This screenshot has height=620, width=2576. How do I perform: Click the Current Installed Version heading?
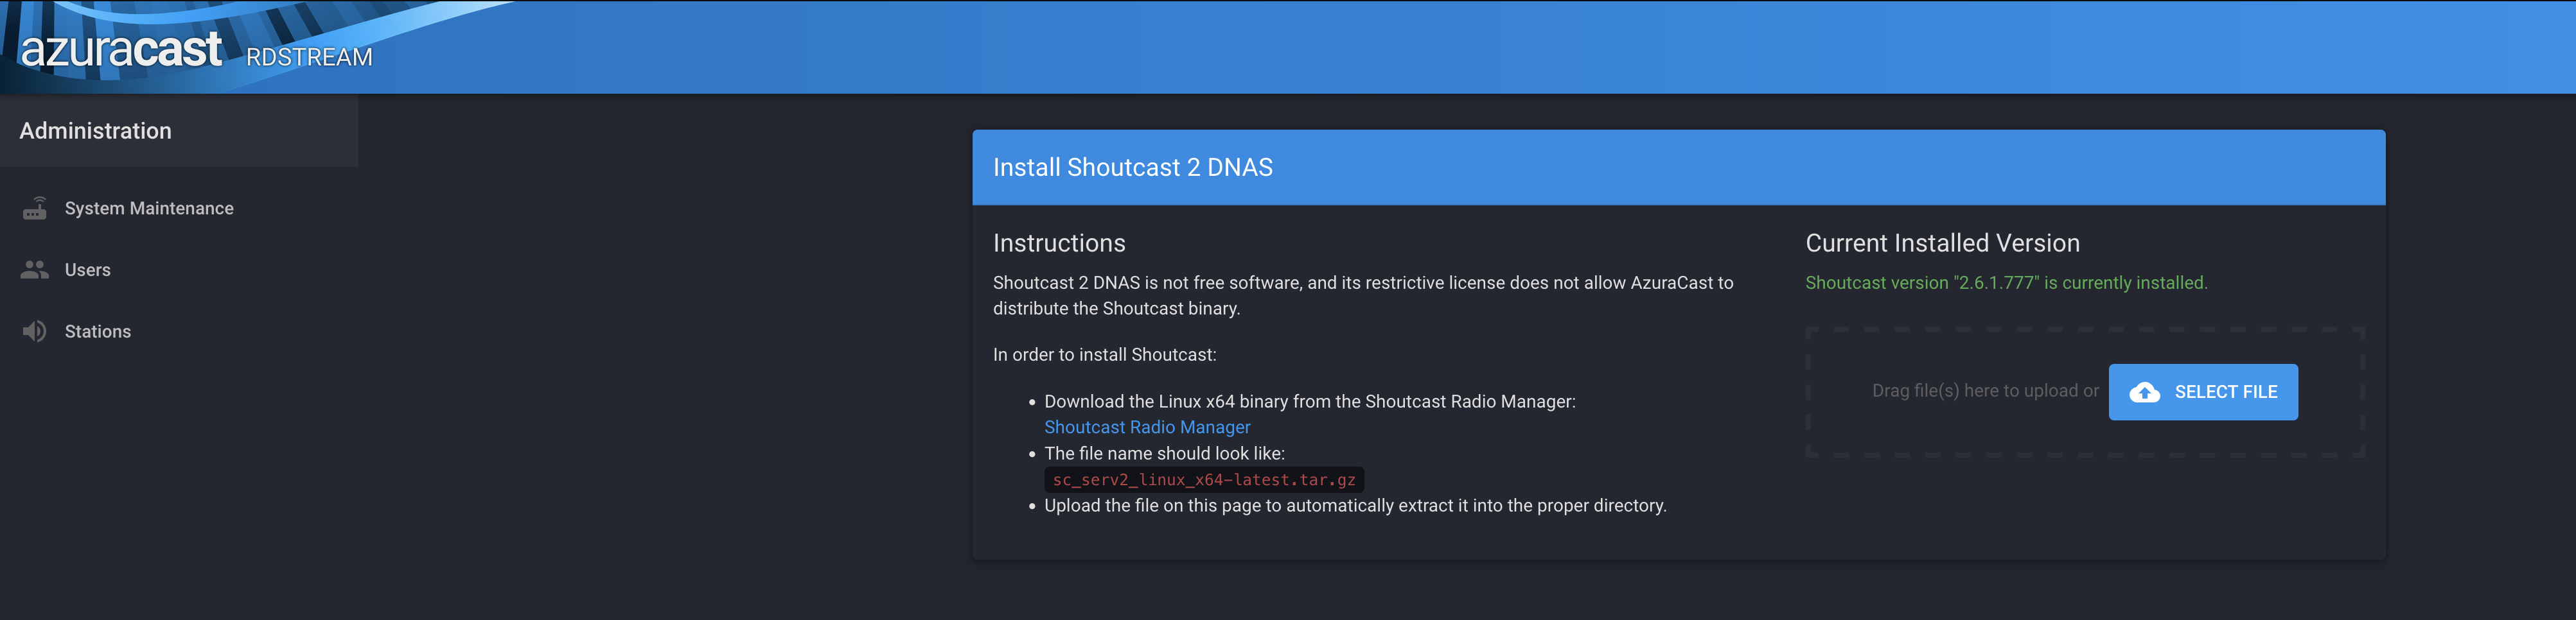[x=1943, y=243]
